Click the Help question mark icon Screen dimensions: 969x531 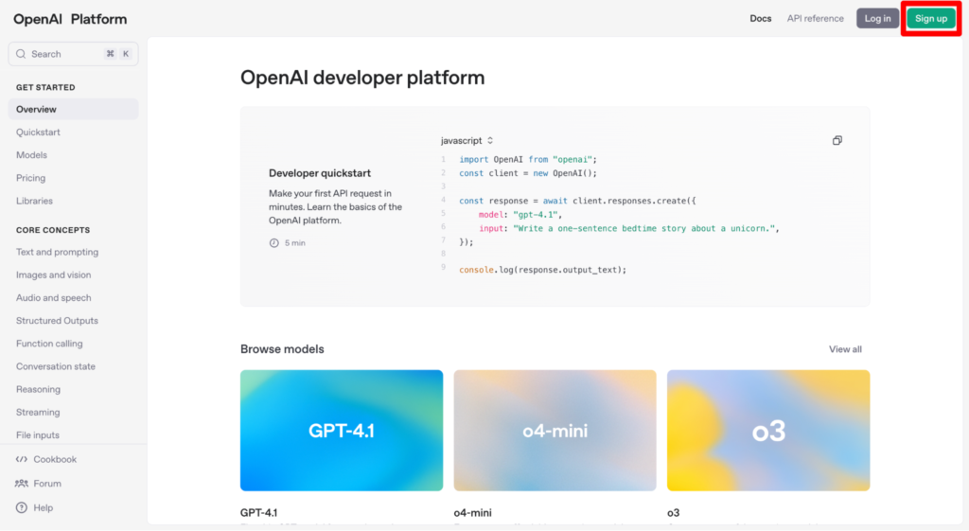22,508
